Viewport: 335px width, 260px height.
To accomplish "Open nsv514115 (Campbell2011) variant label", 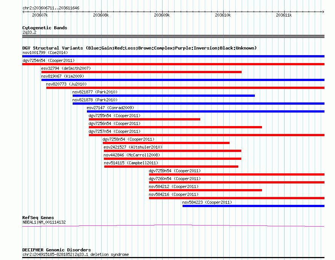I will click(131, 163).
